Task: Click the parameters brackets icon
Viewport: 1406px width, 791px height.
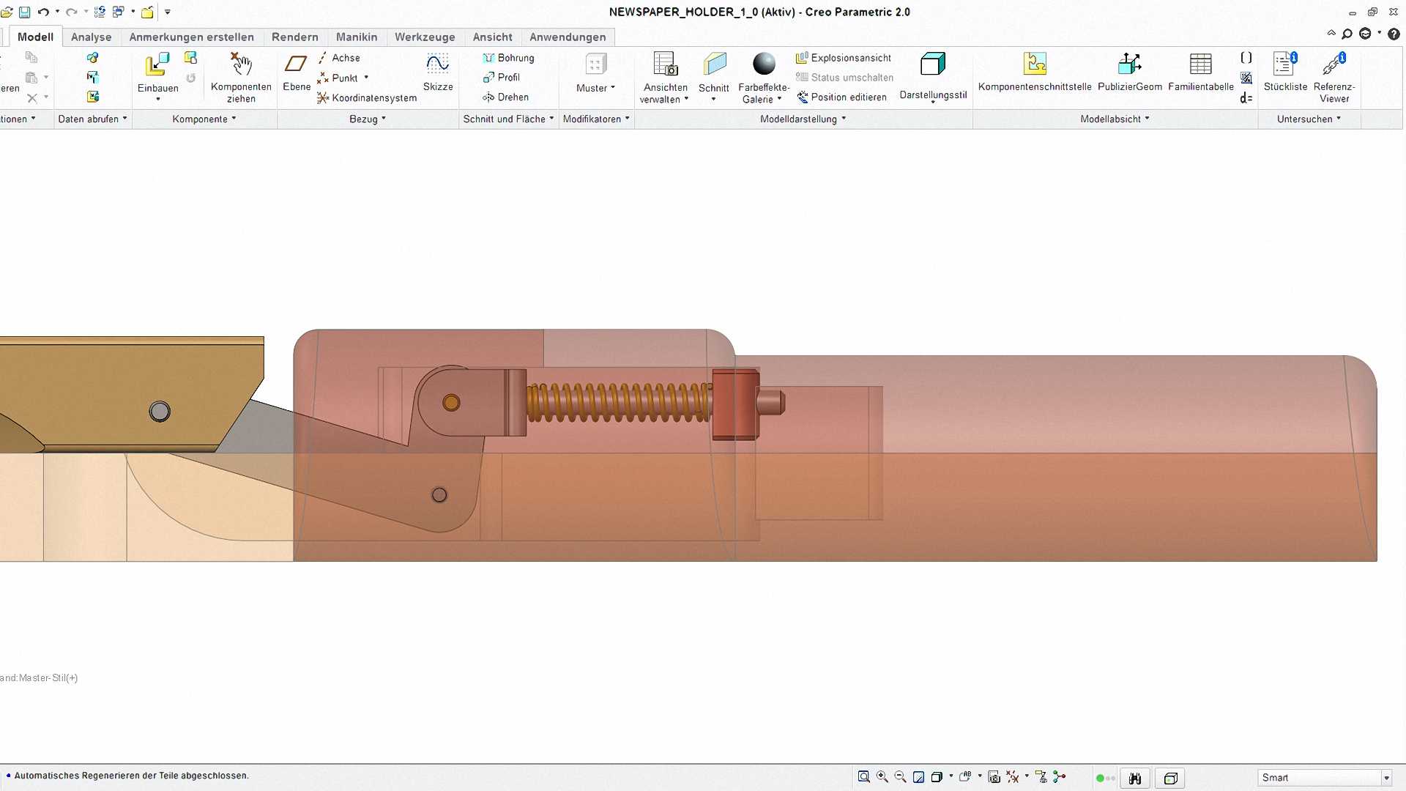Action: point(1246,57)
